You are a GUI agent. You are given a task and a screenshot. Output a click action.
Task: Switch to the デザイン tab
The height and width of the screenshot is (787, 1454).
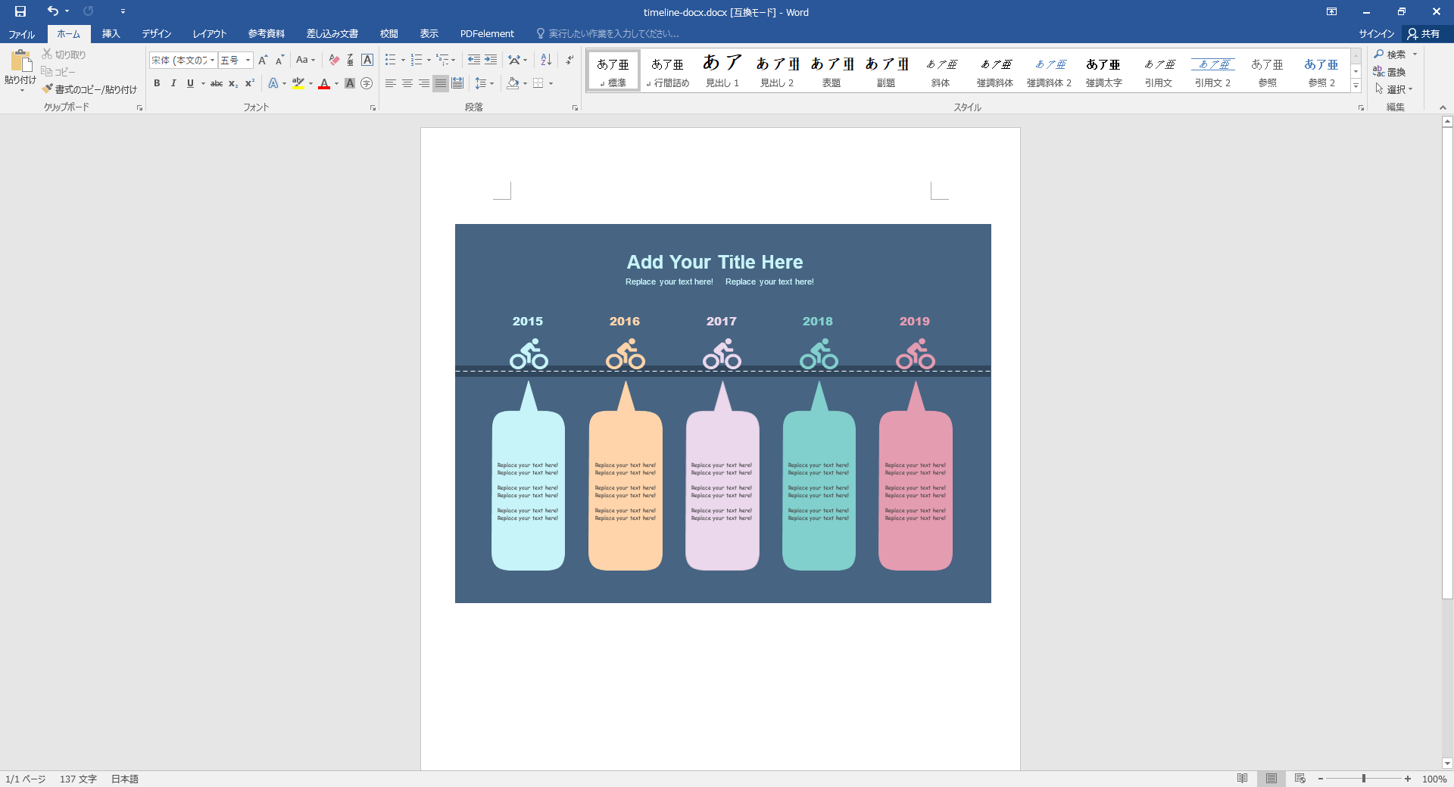pyautogui.click(x=157, y=34)
